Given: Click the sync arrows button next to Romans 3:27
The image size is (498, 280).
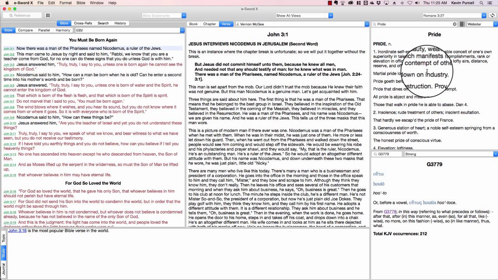Looking at the screenshot, I should point(492,16).
